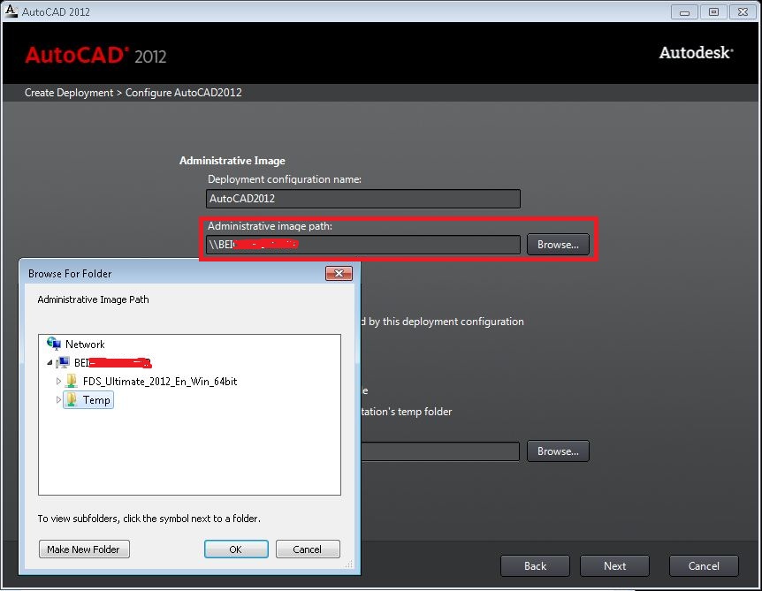Minimize the AutoCAD 2012 window
Screen dimensions: 762x591
point(684,11)
